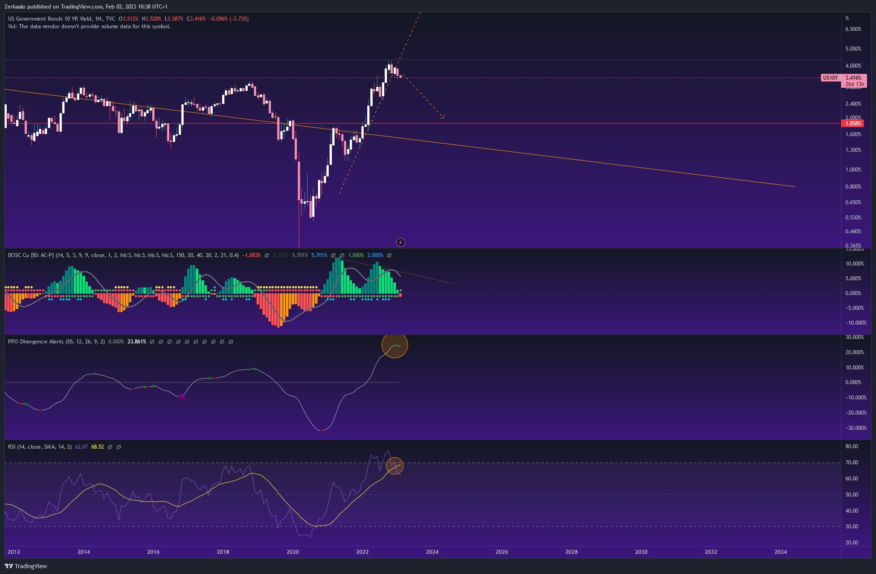Click the high value H3.520%
The height and width of the screenshot is (574, 876).
pos(151,19)
